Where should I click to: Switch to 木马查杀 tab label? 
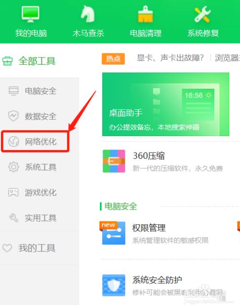tap(88, 33)
